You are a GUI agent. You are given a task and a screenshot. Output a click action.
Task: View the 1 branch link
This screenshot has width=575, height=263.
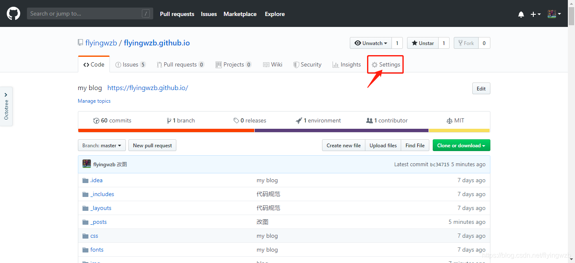pyautogui.click(x=181, y=120)
